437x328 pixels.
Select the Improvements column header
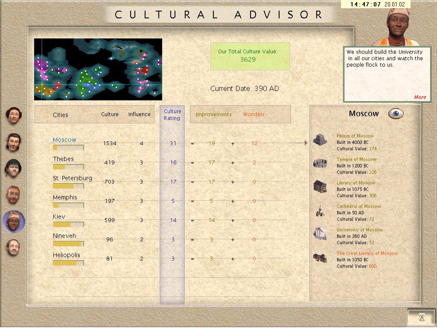213,114
